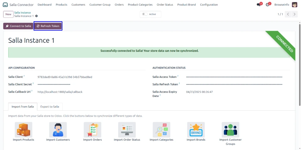Click the Import Products icon
This screenshot has height=150, width=301.
[24, 130]
